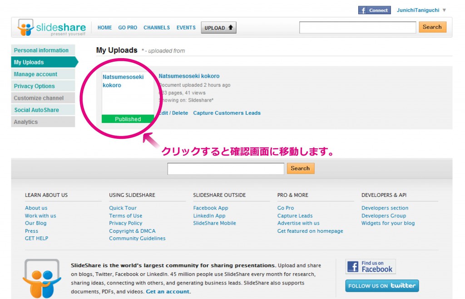Screen dimensions: 465x299
Task: Click the Find us on Facebook badge
Action: pyautogui.click(x=371, y=266)
